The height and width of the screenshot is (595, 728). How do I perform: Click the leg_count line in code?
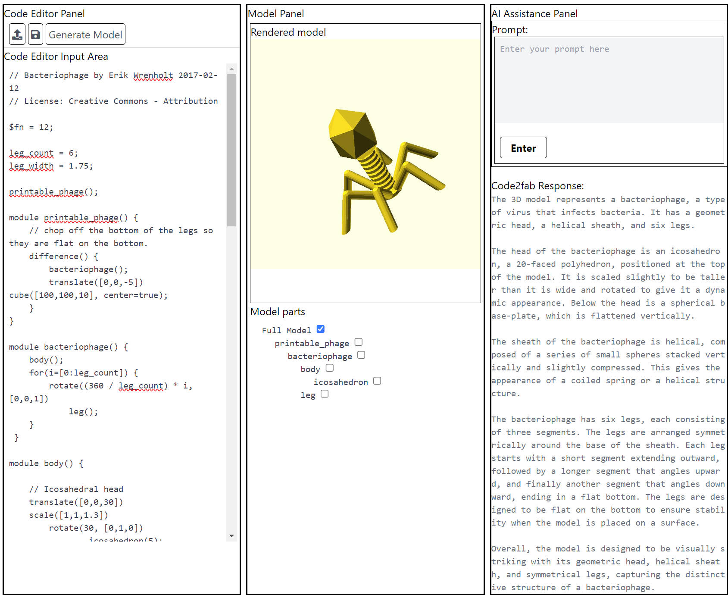43,153
